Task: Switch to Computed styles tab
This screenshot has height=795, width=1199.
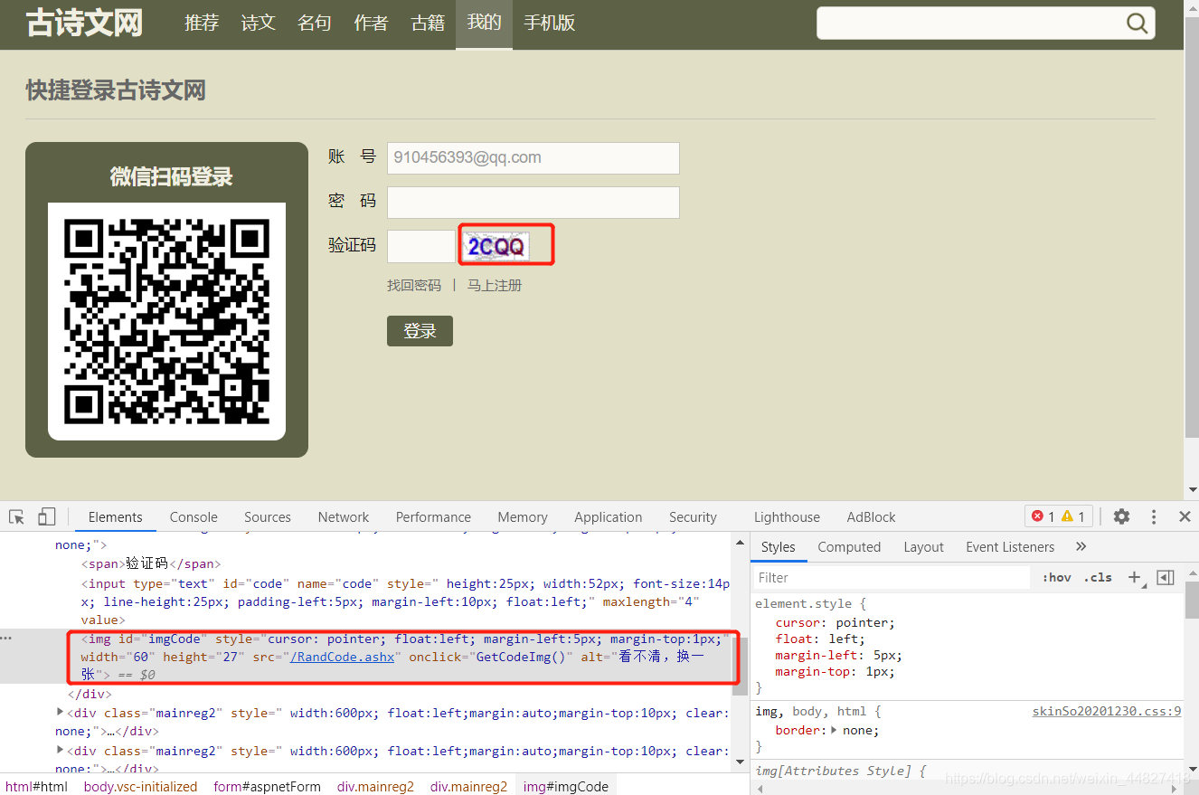Action: (849, 546)
